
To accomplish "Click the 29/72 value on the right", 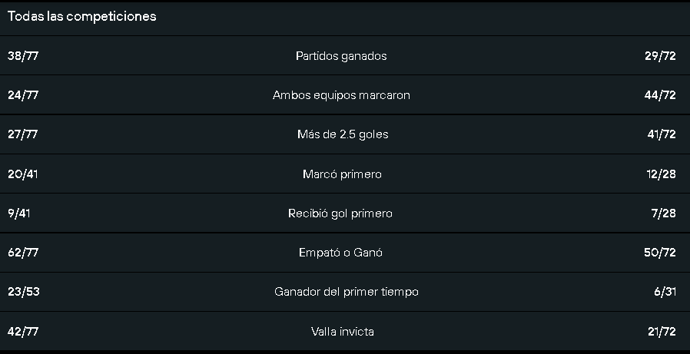I will click(660, 56).
